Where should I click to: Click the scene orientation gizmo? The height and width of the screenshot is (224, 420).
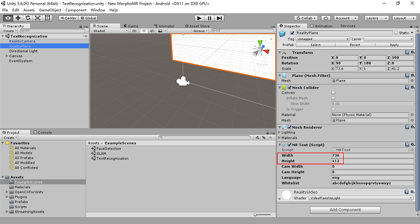pyautogui.click(x=260, y=49)
